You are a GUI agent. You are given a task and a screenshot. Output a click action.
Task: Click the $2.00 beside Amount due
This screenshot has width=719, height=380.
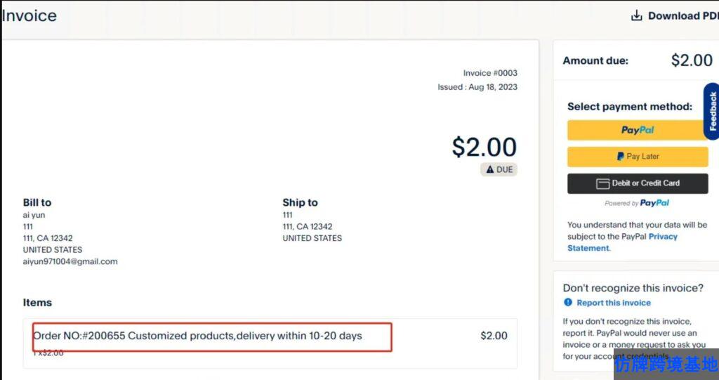tap(691, 60)
